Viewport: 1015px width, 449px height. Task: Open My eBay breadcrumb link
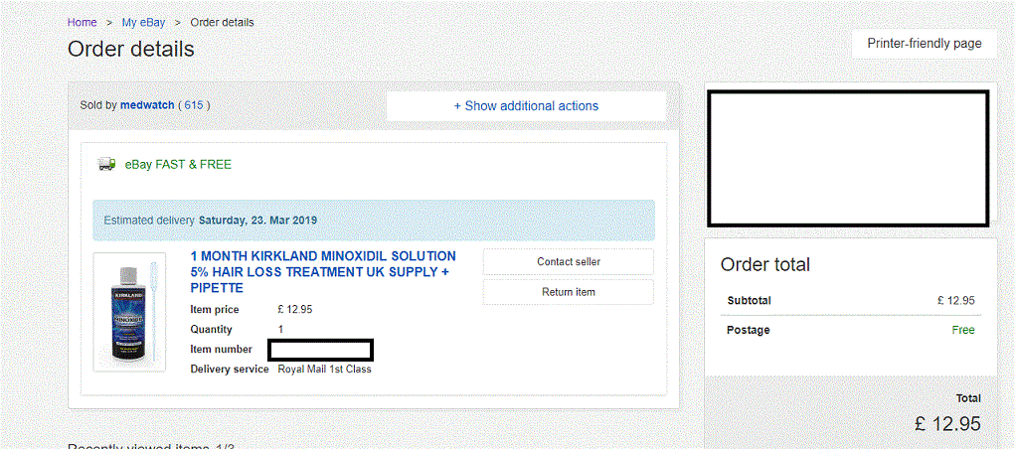144,23
